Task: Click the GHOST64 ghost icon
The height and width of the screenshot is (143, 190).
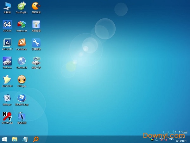Action: [7, 80]
